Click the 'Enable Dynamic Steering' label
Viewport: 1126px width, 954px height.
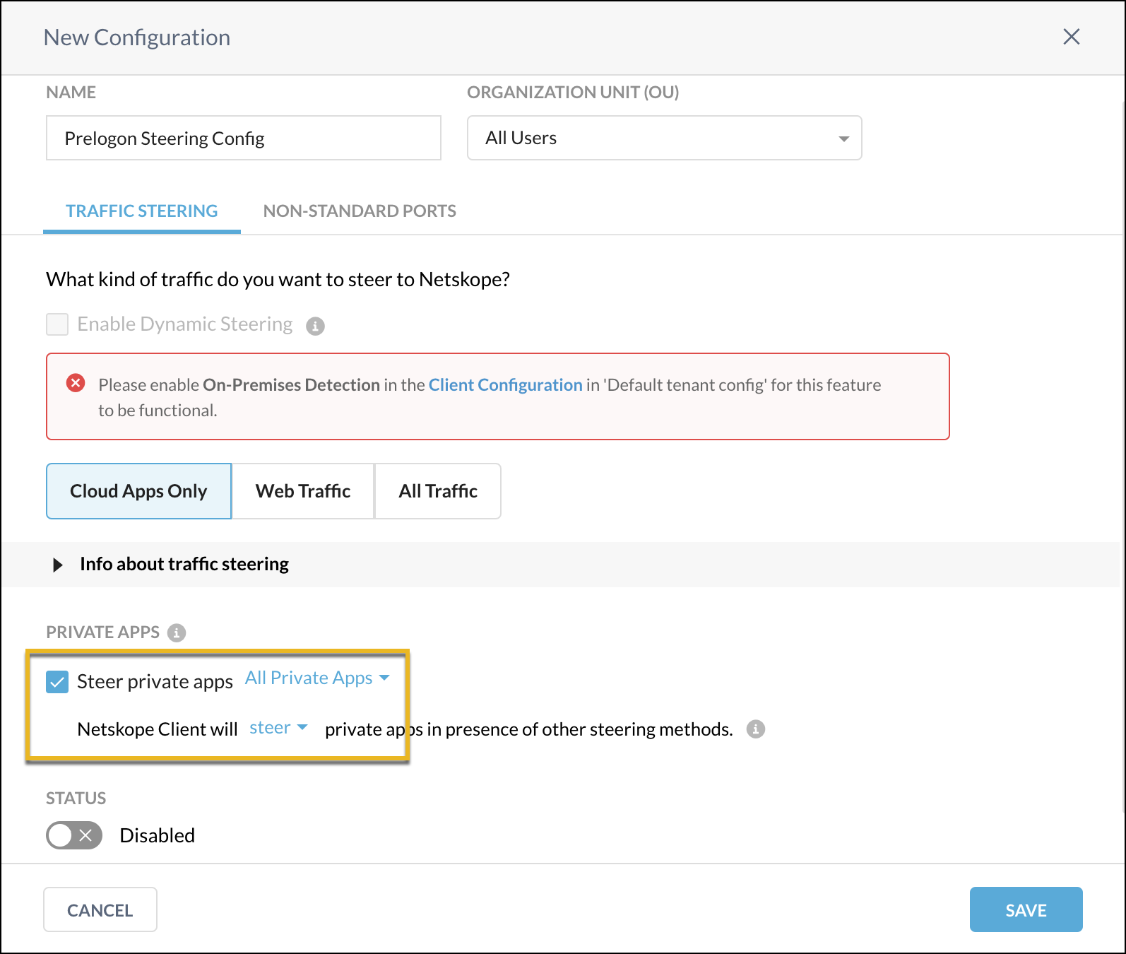point(185,324)
